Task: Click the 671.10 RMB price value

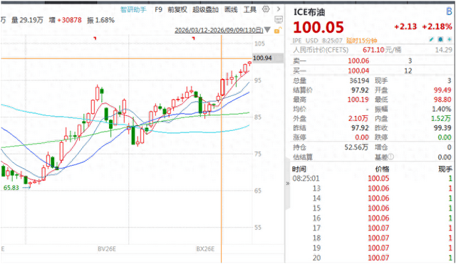Action: pyautogui.click(x=373, y=50)
